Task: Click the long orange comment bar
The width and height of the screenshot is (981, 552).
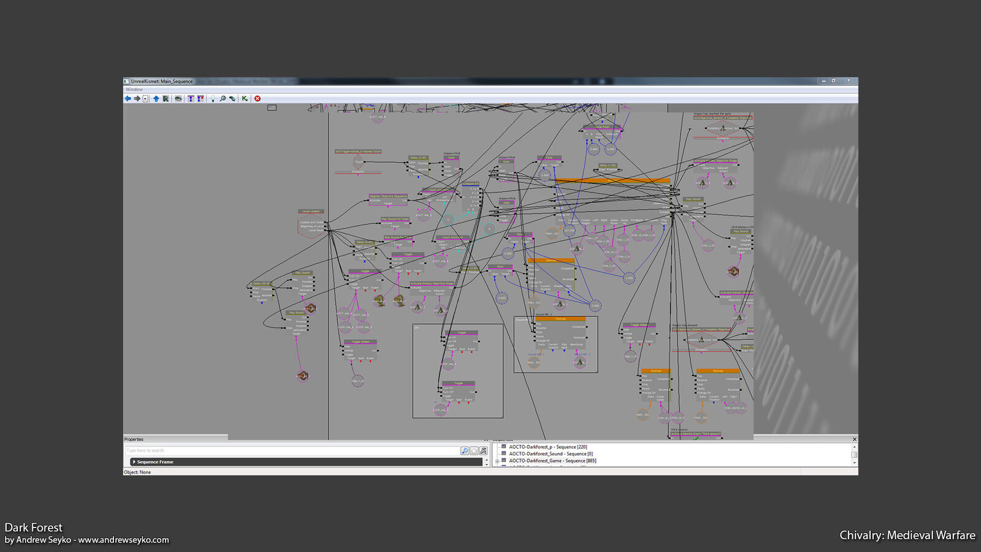Action: click(613, 180)
